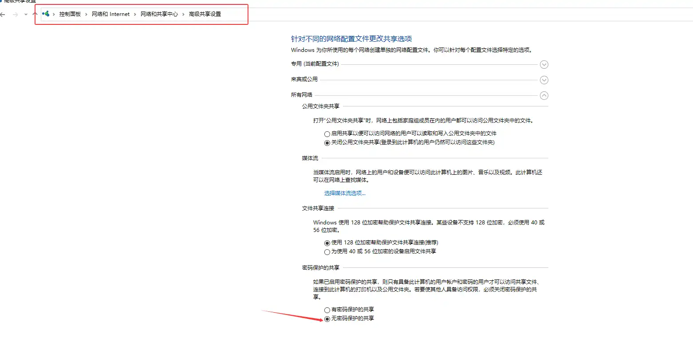
Task: Open the recent locations dropdown arrow
Action: click(26, 15)
